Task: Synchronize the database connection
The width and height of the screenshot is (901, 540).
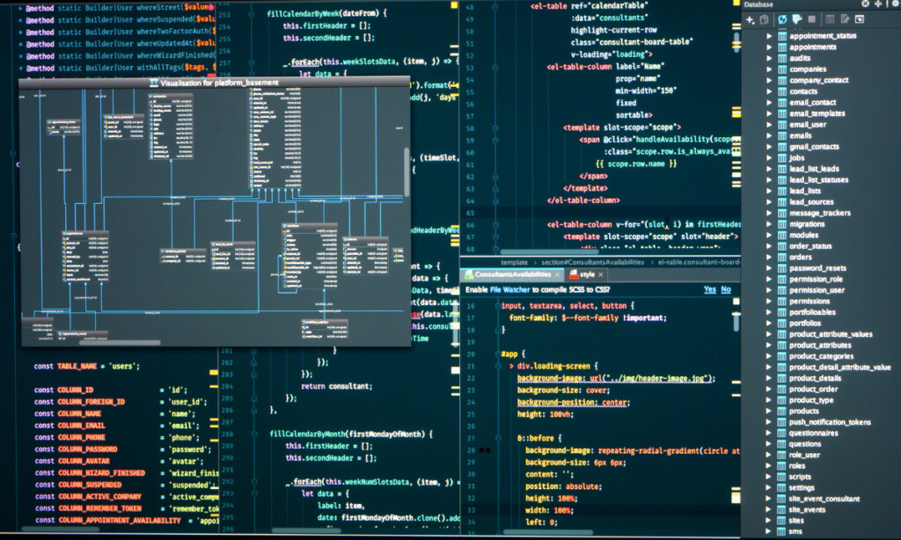Action: click(781, 18)
